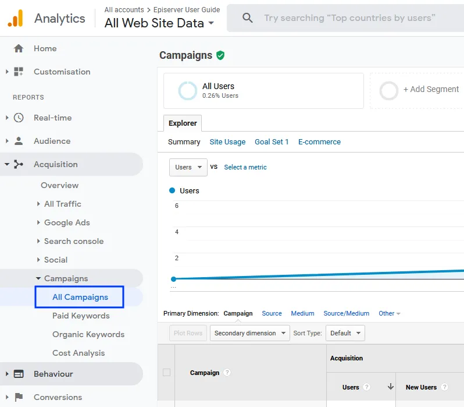Screen dimensions: 464x407
Task: Expand the Real-time section arrow
Action: pos(7,118)
